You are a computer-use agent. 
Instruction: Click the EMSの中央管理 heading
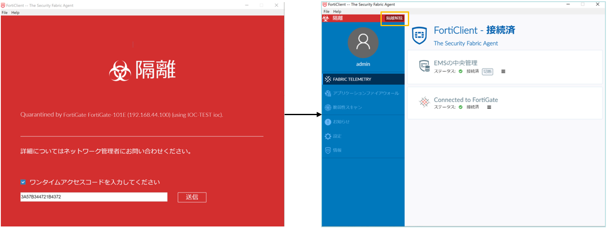point(455,63)
